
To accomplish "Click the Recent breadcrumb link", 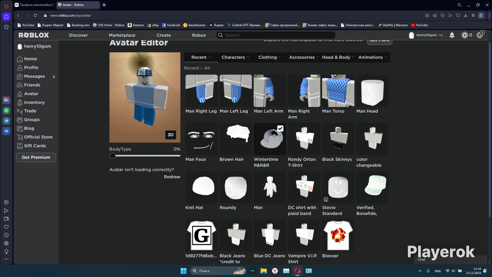I will point(191,68).
